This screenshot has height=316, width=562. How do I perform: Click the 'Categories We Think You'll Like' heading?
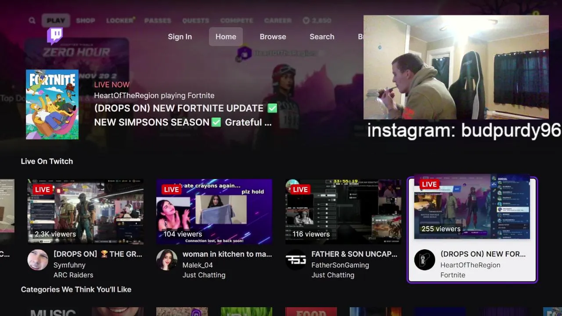pyautogui.click(x=76, y=290)
